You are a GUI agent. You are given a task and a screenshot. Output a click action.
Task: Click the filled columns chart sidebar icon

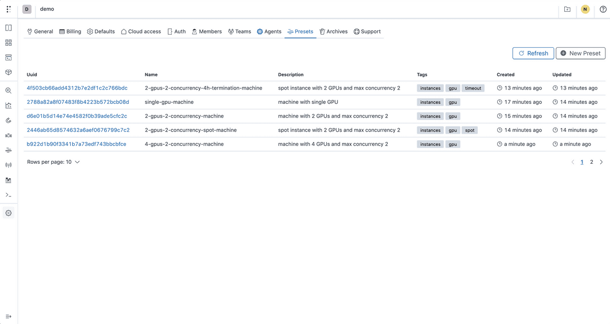pyautogui.click(x=9, y=180)
